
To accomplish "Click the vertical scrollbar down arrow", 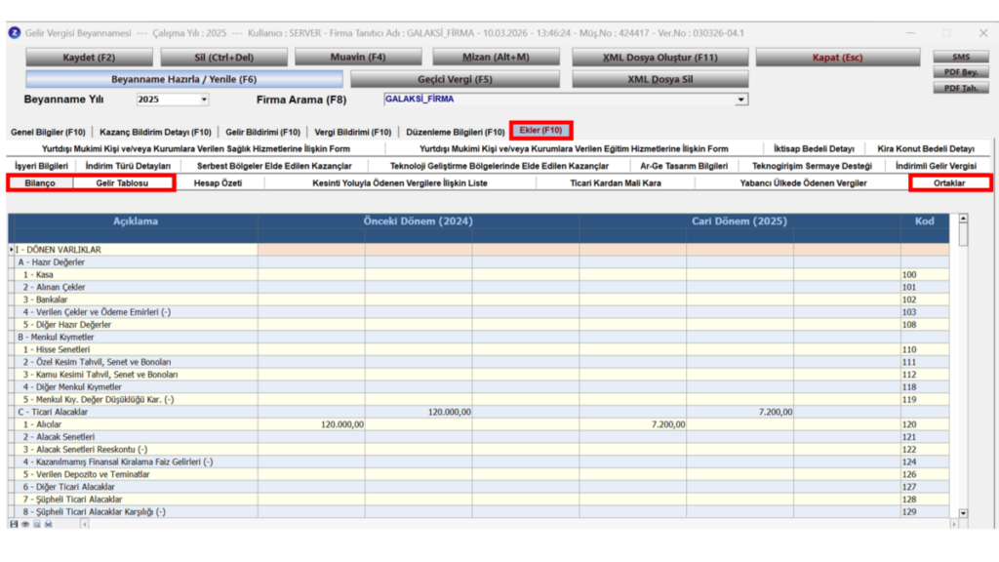I will point(963,513).
